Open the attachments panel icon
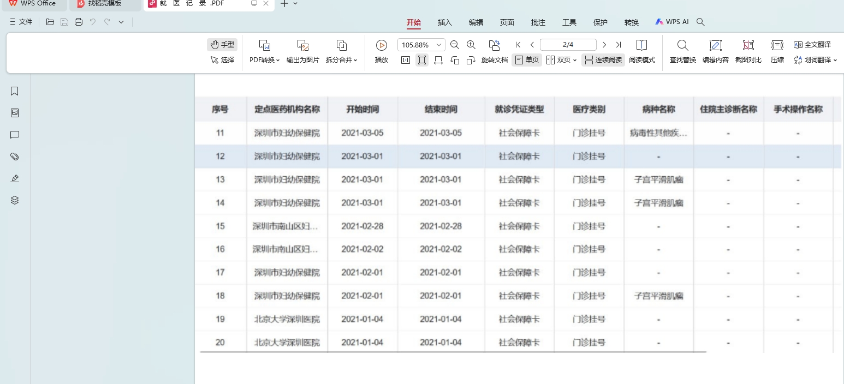Viewport: 844px width, 384px height. click(15, 157)
